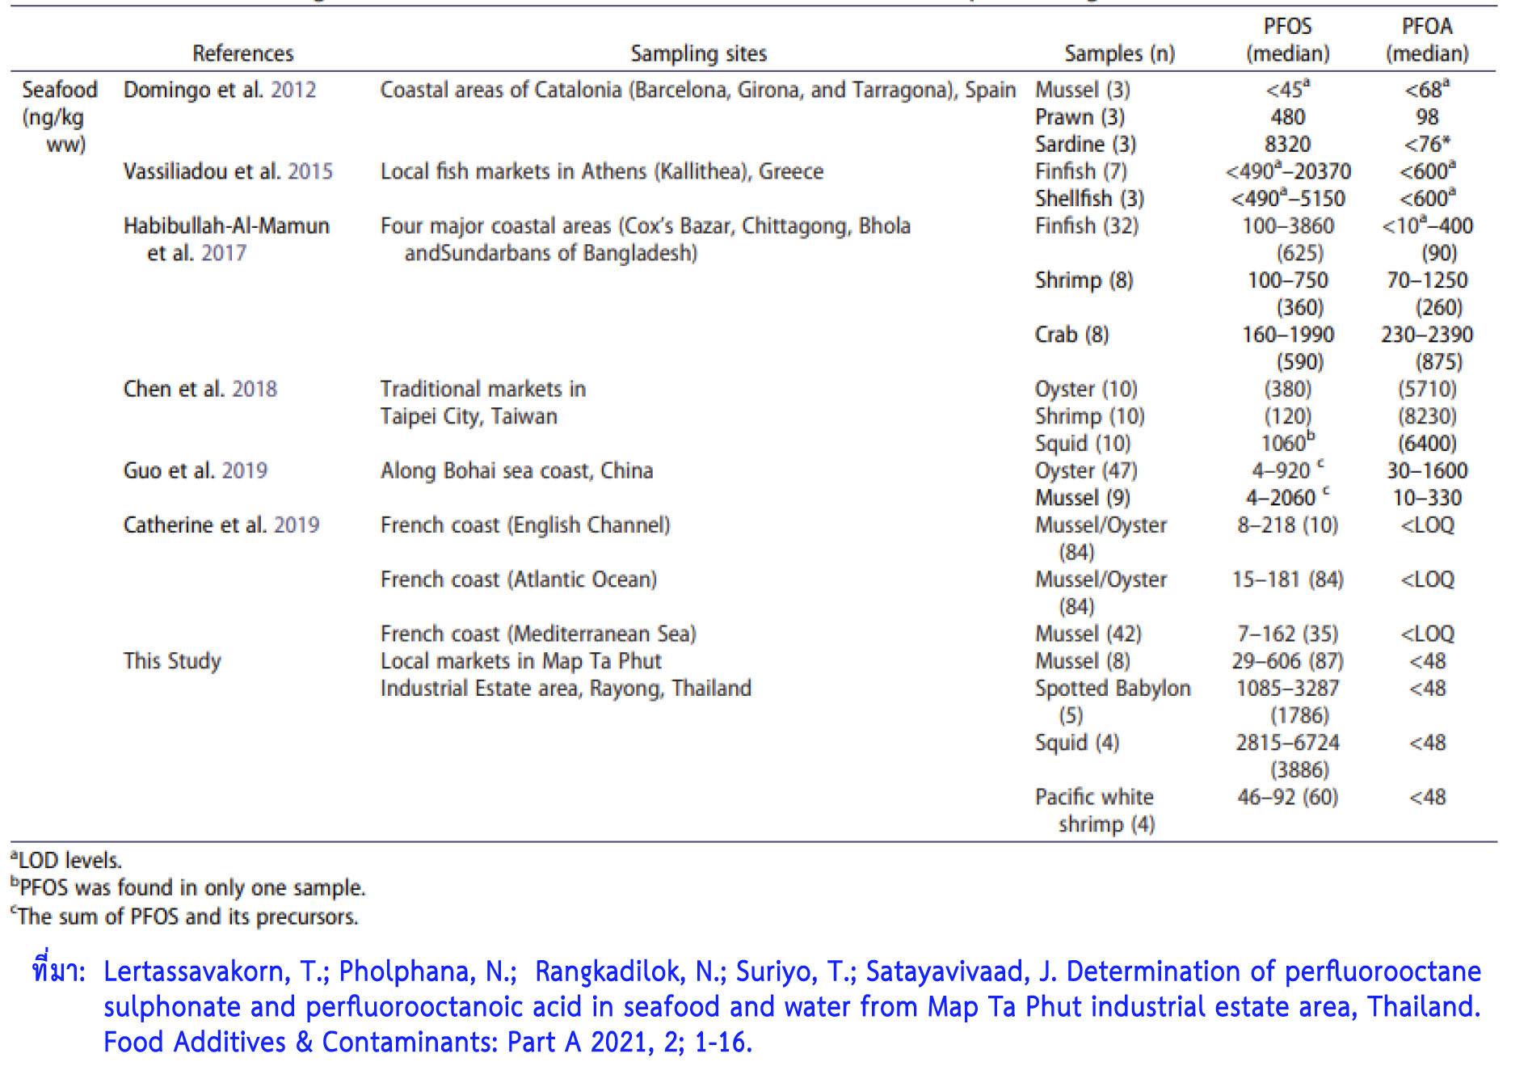
Task: Click the Sardine PFOS value 8320
Action: click(1287, 144)
